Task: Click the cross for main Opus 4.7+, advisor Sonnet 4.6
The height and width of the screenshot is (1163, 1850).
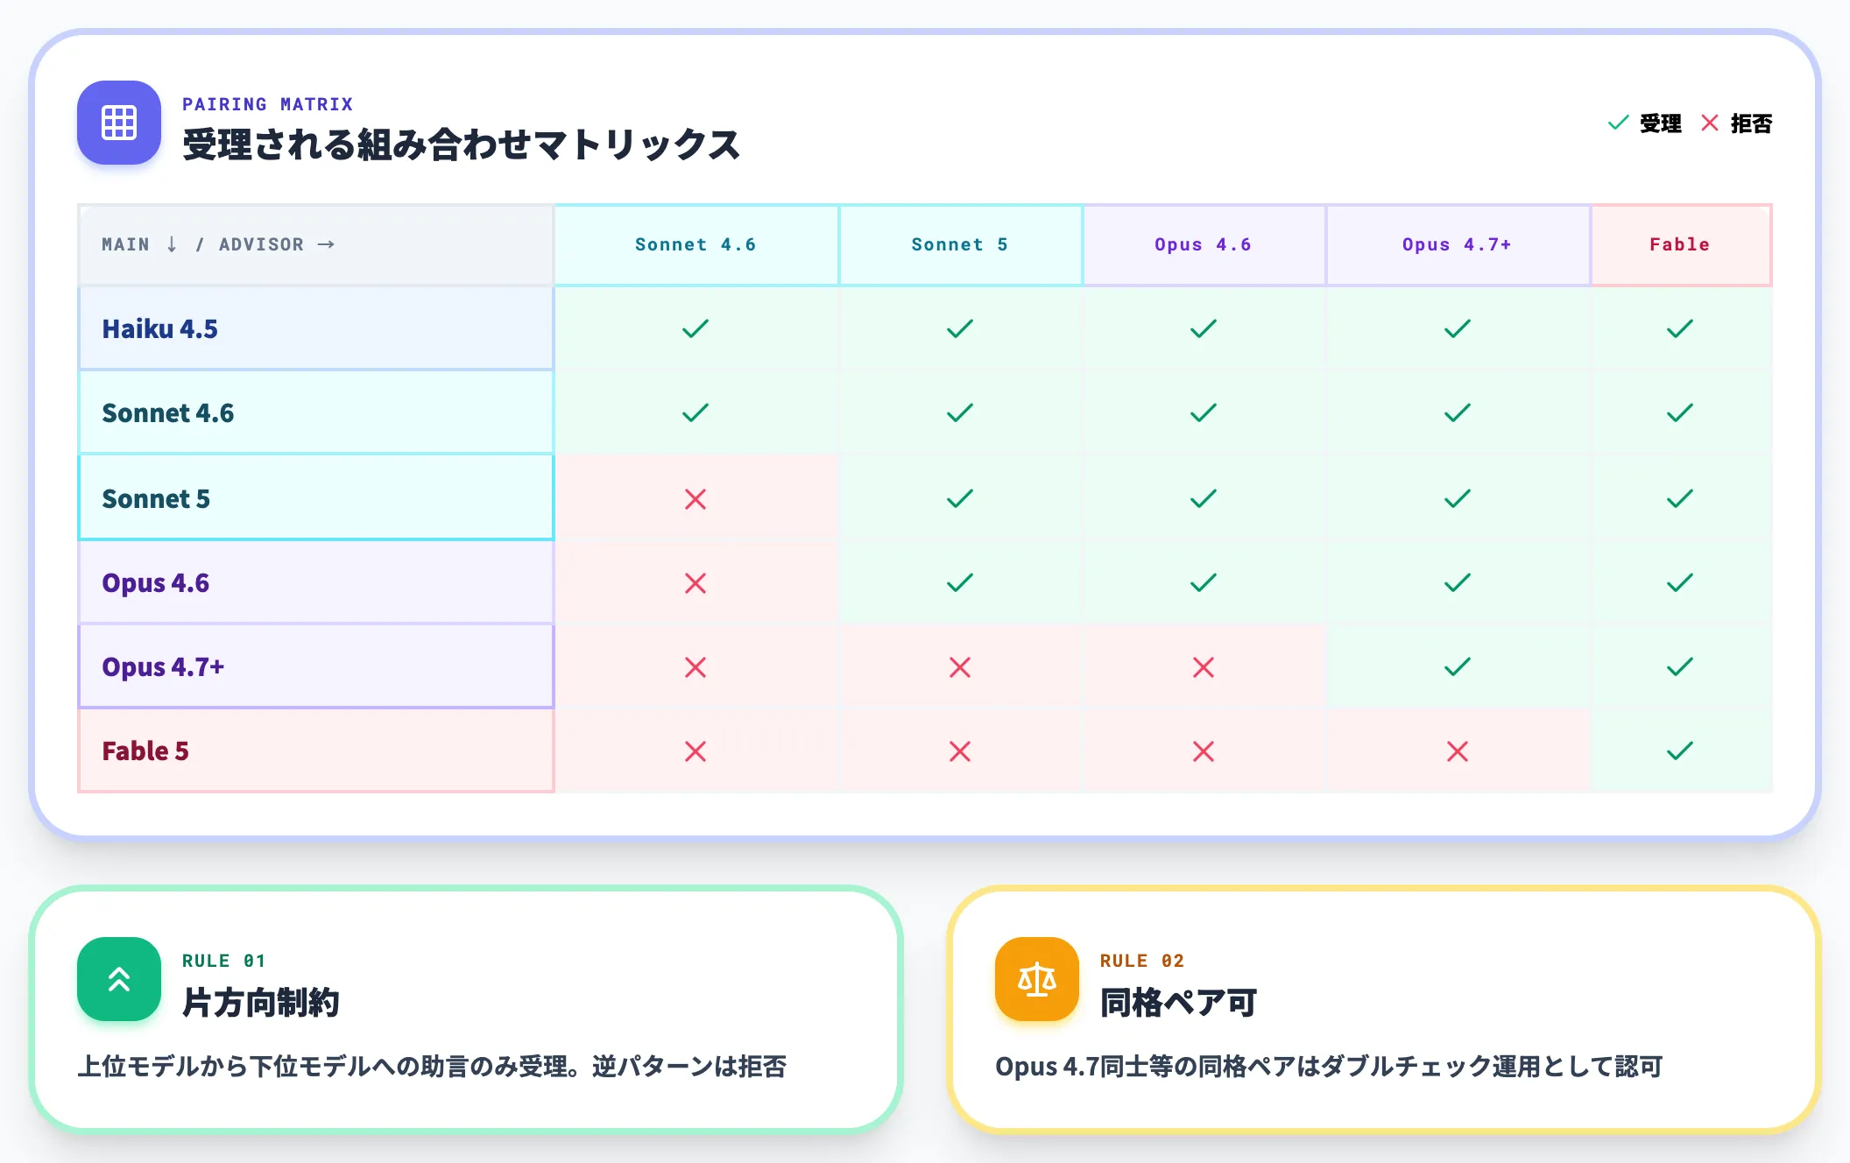Action: pos(696,667)
